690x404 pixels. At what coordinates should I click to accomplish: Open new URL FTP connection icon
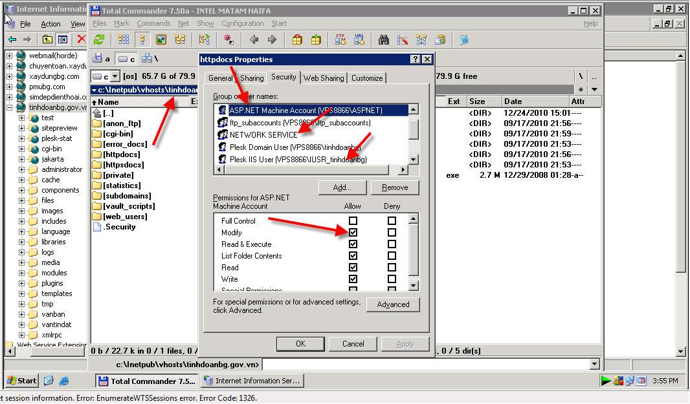click(x=359, y=39)
